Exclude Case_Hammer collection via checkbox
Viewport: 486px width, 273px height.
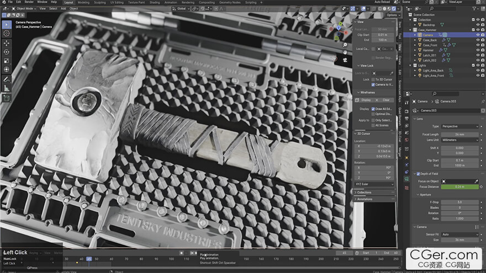[x=473, y=30]
